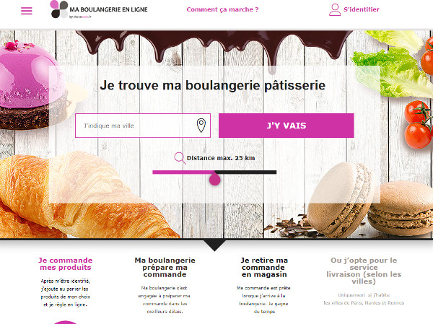
Task: Select the Ma boulangerie prépare ma commande heading
Action: (x=165, y=268)
